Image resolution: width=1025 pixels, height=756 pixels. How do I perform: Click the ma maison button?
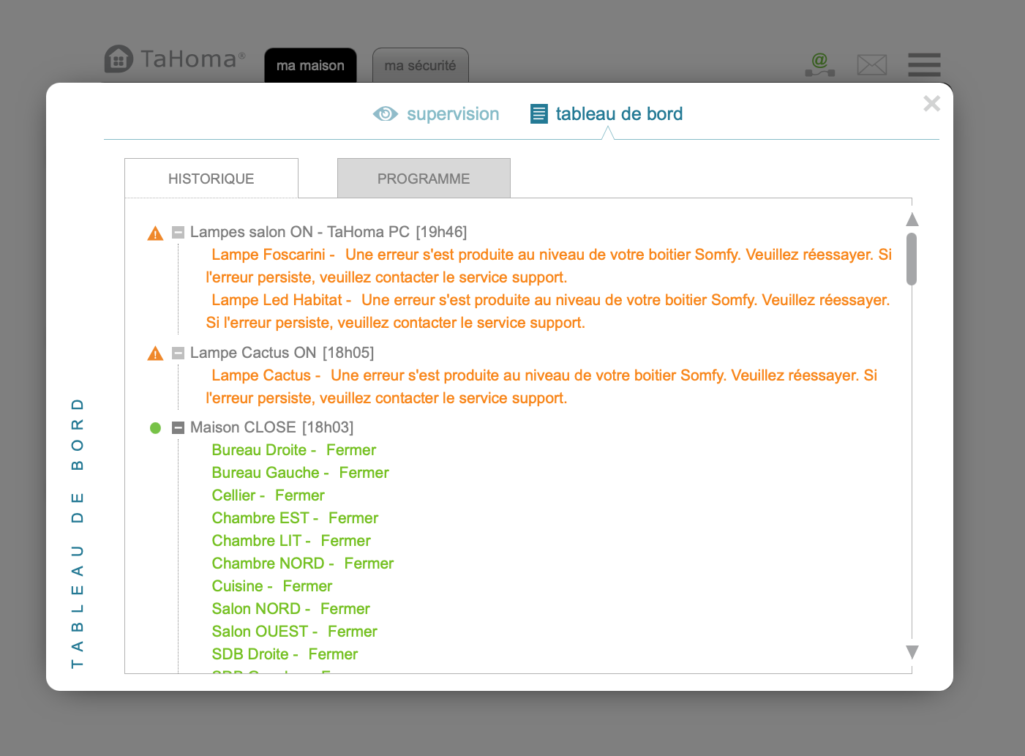pyautogui.click(x=310, y=66)
